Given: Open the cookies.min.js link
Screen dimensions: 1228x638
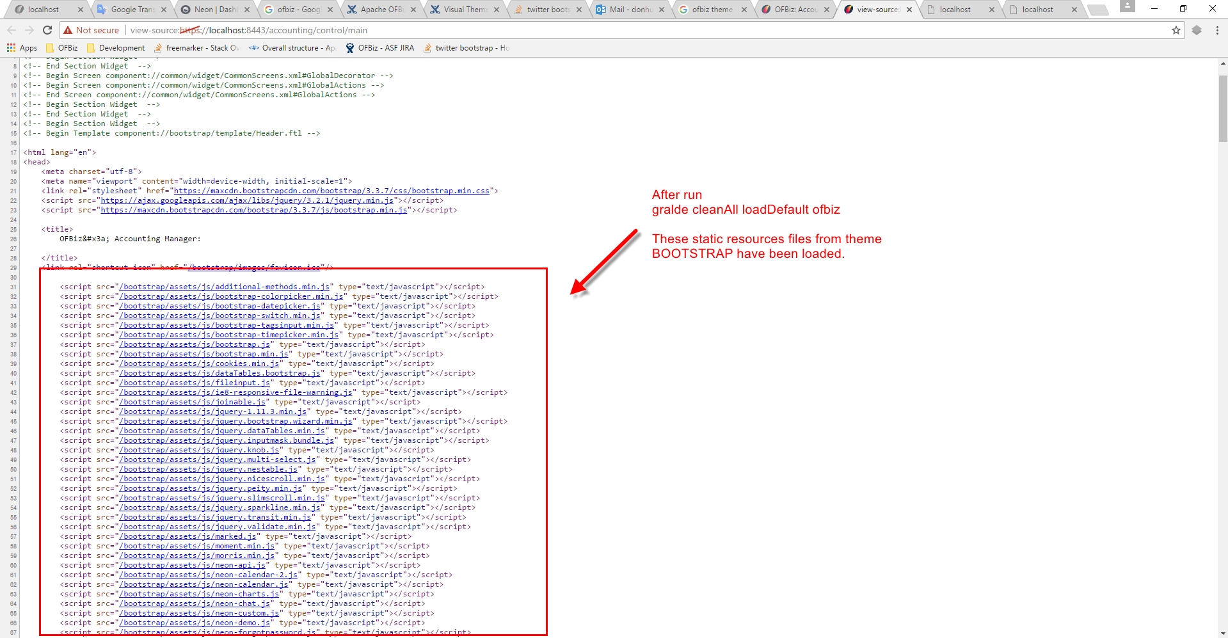Looking at the screenshot, I should coord(199,363).
